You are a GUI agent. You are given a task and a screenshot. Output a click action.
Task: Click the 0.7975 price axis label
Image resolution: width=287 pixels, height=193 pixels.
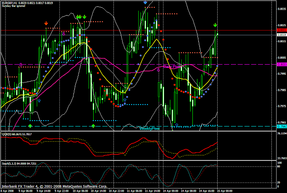(x=281, y=106)
